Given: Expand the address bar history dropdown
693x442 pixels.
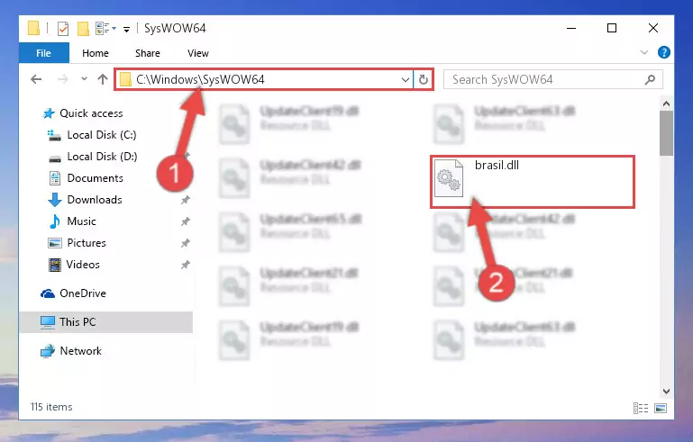Looking at the screenshot, I should click(405, 80).
